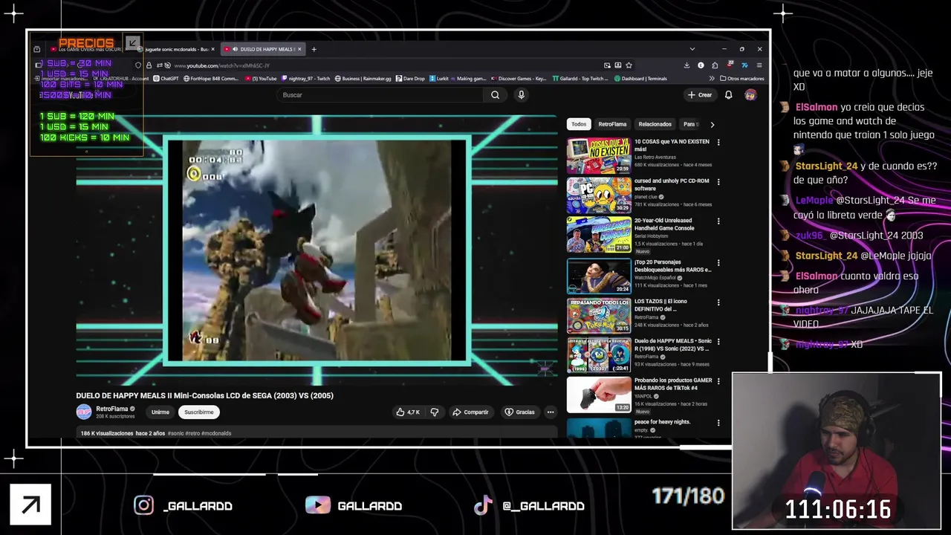
Task: Click the Unirme button
Action: pyautogui.click(x=160, y=412)
